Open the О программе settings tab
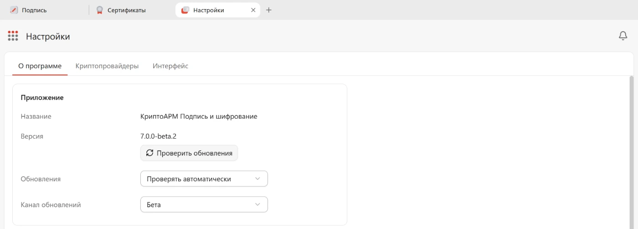 coord(40,66)
